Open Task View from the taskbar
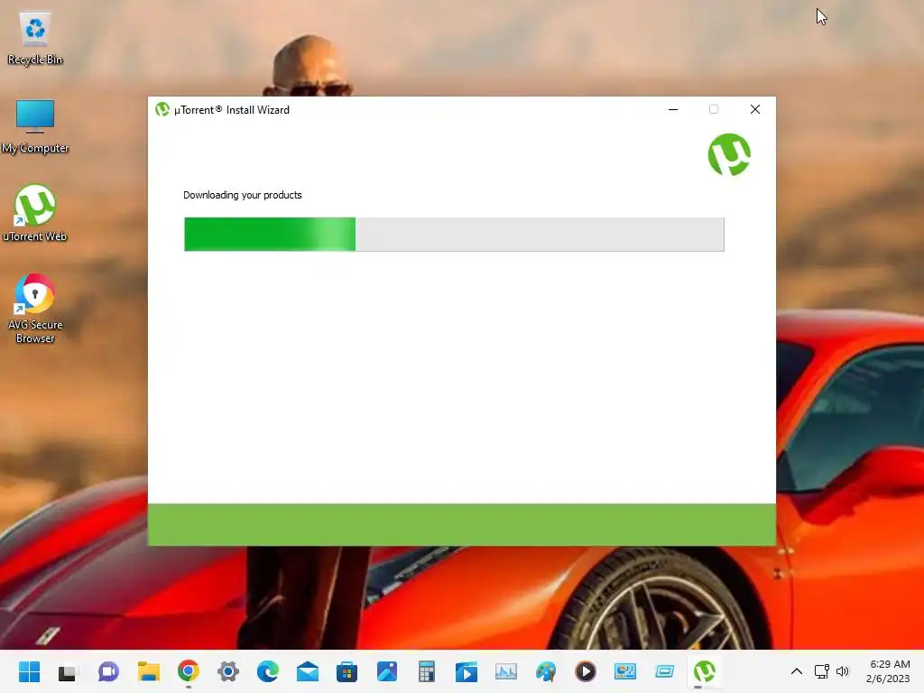Image resolution: width=924 pixels, height=693 pixels. pyautogui.click(x=68, y=671)
